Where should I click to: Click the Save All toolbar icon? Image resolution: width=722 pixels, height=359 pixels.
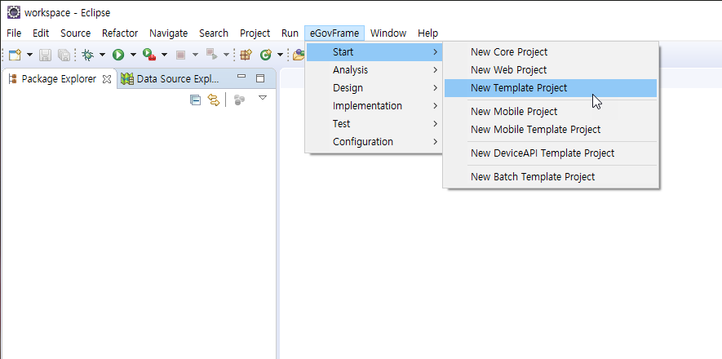[x=64, y=55]
